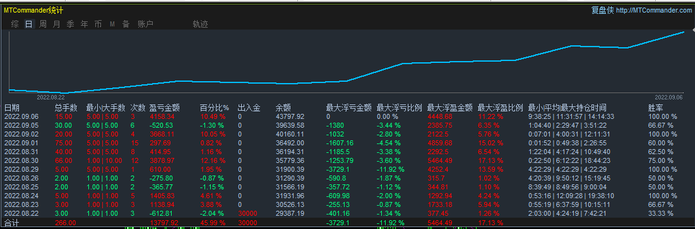This screenshot has height=229, width=695.
Task: Open the 轨迹 trajectory tab
Action: tap(200, 25)
